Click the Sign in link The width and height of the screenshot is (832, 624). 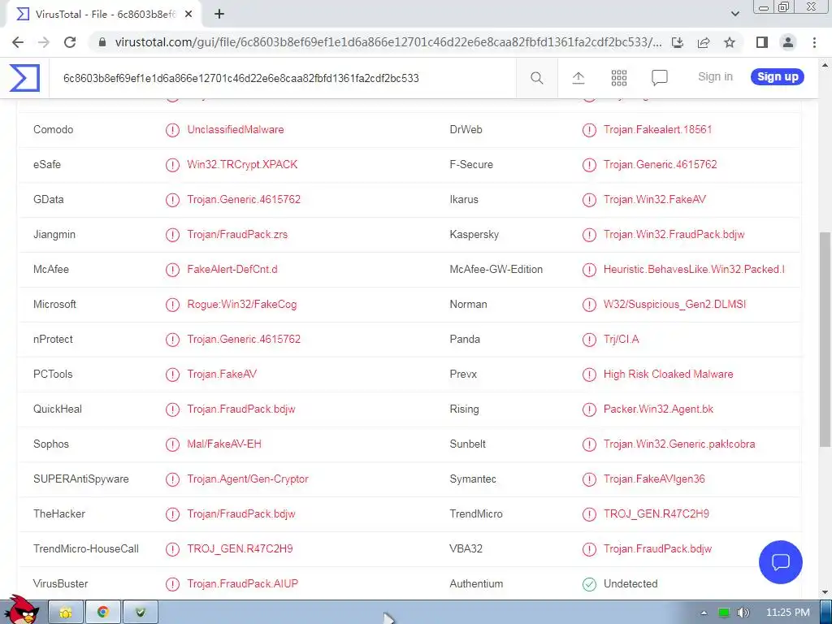pyautogui.click(x=715, y=76)
